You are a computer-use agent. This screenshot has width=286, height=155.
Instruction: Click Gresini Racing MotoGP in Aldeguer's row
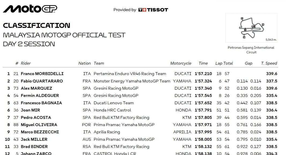(x=116, y=95)
